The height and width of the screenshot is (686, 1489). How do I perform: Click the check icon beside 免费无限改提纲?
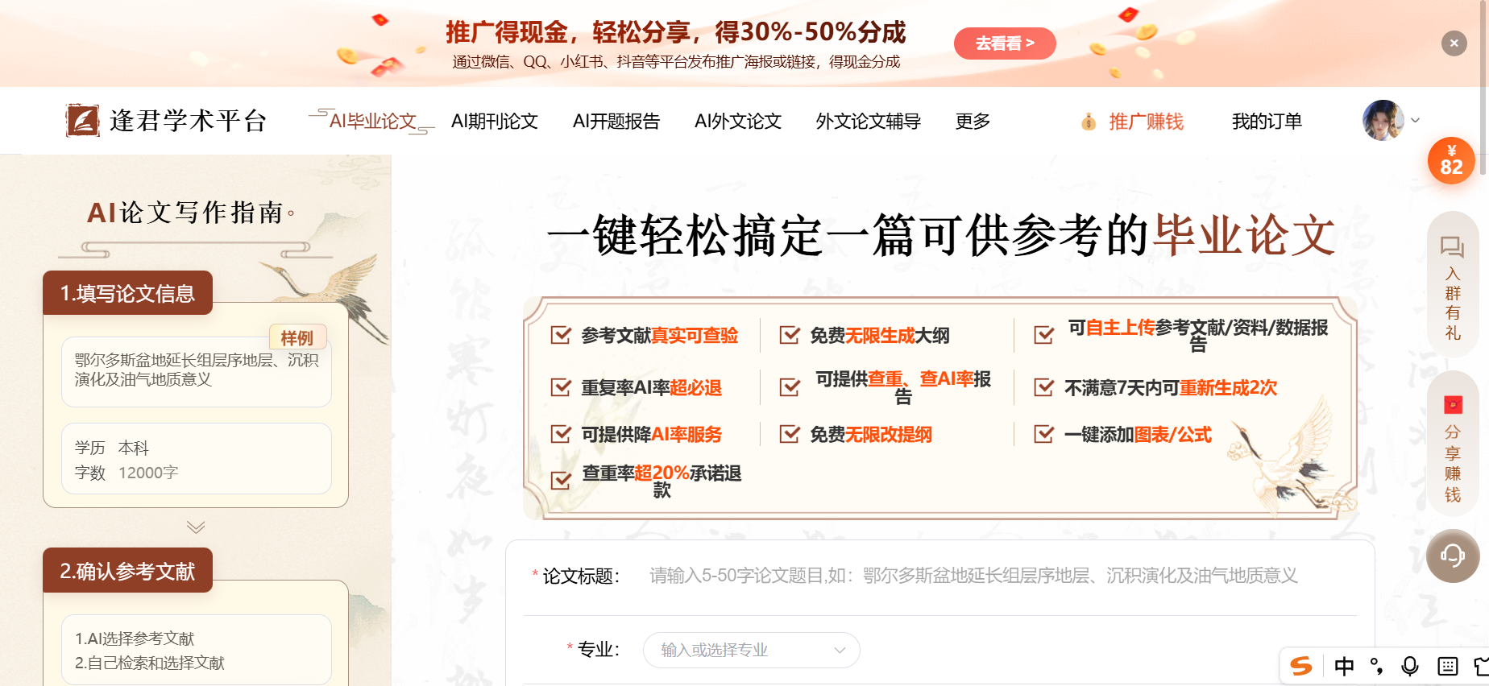(x=790, y=434)
